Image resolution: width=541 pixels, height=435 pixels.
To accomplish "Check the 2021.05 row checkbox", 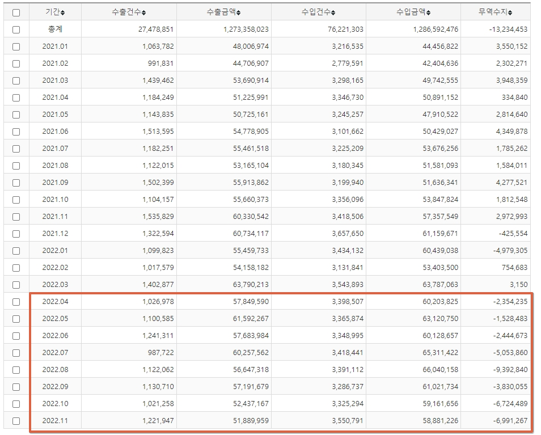I will 16,115.
